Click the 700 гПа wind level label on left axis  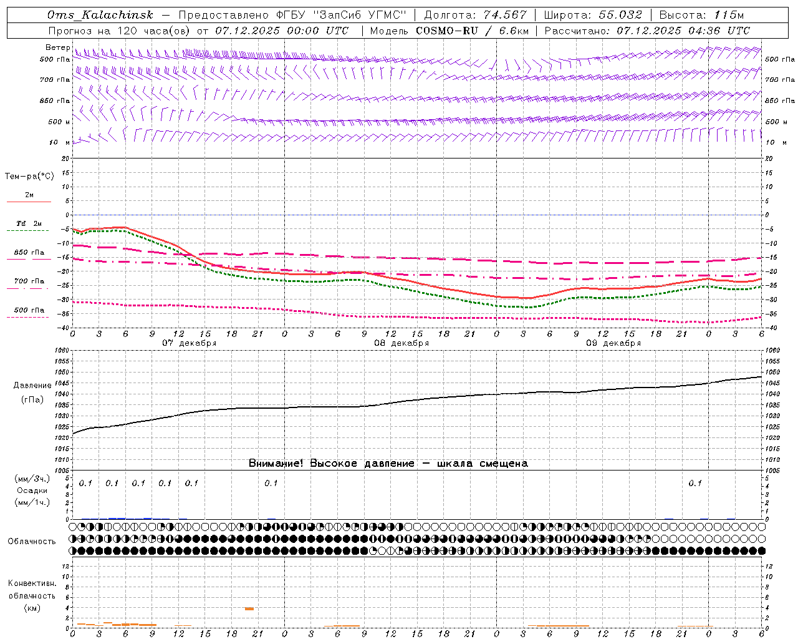(x=55, y=80)
